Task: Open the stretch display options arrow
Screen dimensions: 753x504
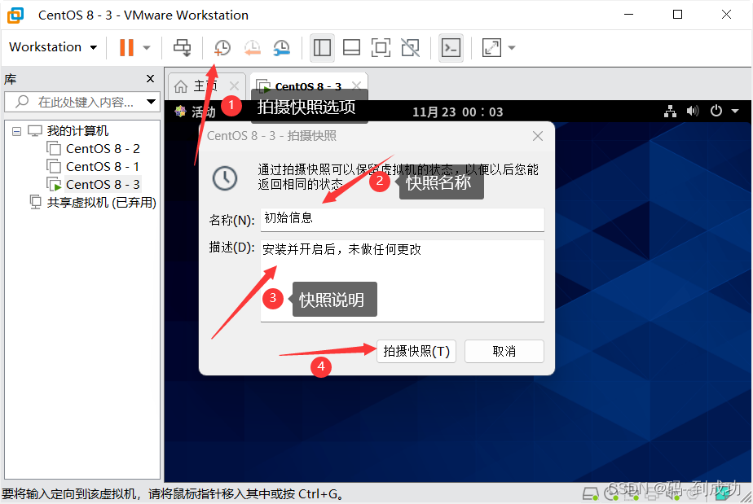Action: [512, 47]
